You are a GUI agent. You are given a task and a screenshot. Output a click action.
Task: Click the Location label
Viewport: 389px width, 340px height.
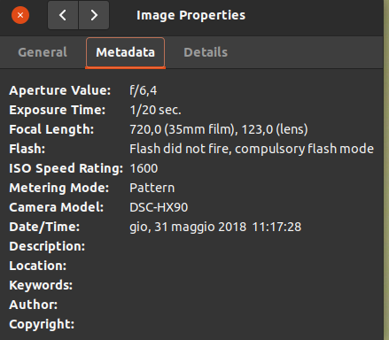[38, 266]
